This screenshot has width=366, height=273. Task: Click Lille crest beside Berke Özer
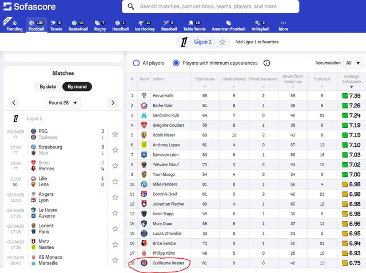pyautogui.click(x=144, y=106)
